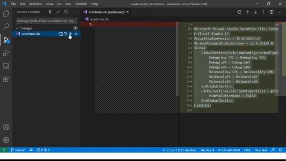
Task: Open the Terminal menu
Action: [x=81, y=4]
